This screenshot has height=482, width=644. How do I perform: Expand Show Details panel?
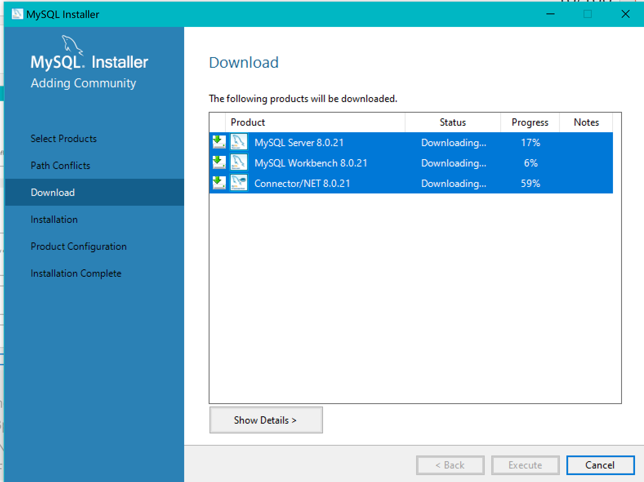(x=266, y=420)
